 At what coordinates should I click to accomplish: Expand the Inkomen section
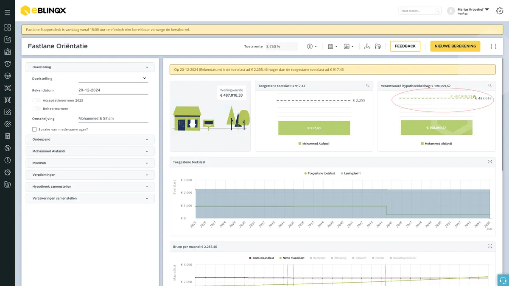coord(90,163)
